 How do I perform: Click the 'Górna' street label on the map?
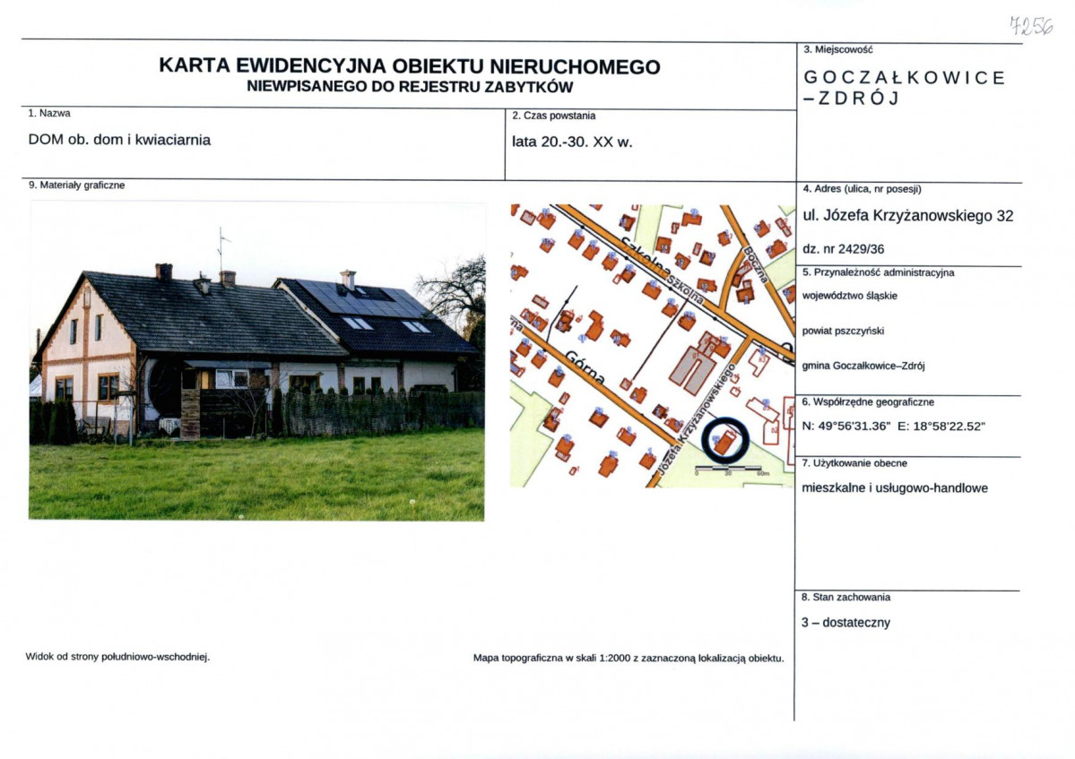click(585, 367)
